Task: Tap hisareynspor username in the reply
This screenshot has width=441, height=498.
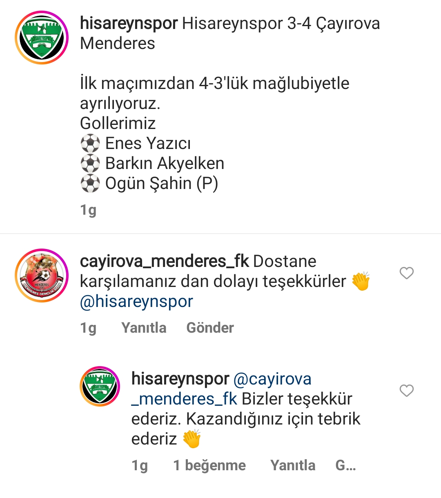Action: coord(180,379)
